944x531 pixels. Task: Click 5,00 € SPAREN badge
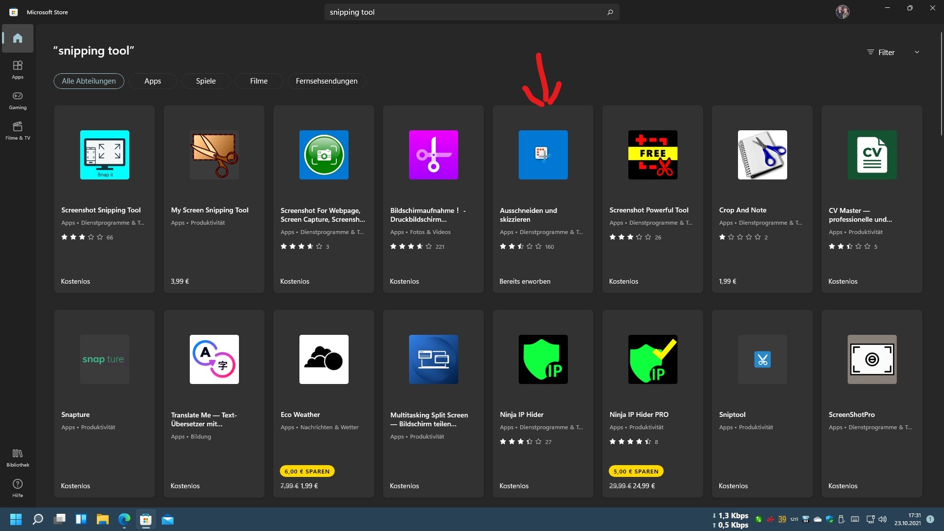pyautogui.click(x=636, y=471)
